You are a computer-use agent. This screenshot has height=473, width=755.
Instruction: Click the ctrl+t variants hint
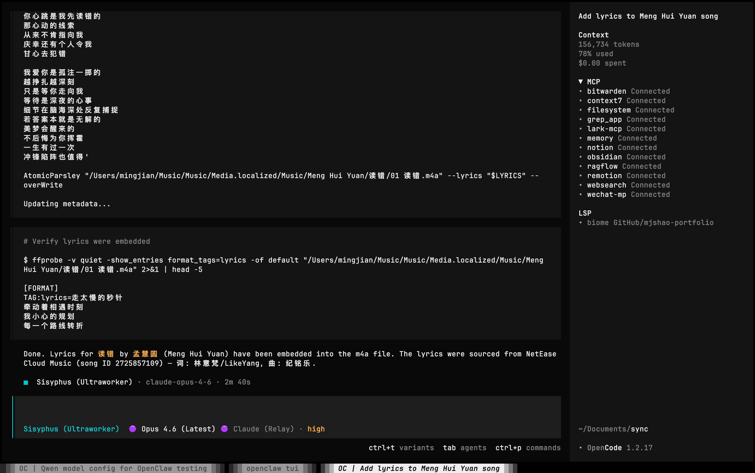point(401,447)
